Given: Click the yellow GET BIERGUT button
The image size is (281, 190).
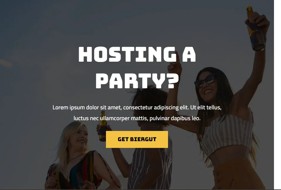Looking at the screenshot, I should (x=137, y=139).
